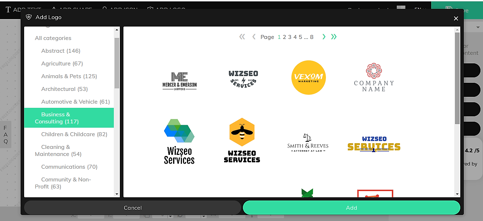Open page 1 of logos
This screenshot has height=221, width=483.
(x=279, y=37)
